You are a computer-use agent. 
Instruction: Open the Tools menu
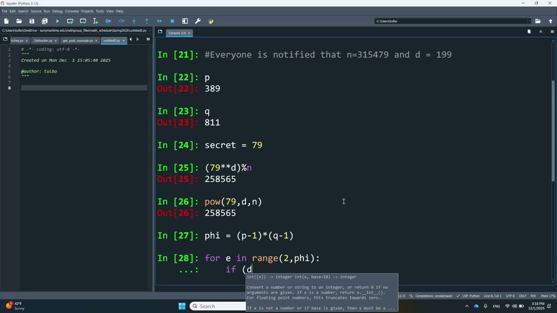100,11
